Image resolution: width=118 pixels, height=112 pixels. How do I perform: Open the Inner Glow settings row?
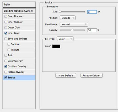click(19, 33)
